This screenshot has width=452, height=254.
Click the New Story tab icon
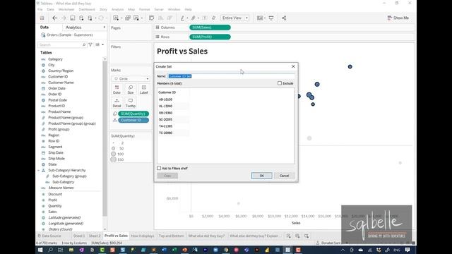point(307,236)
